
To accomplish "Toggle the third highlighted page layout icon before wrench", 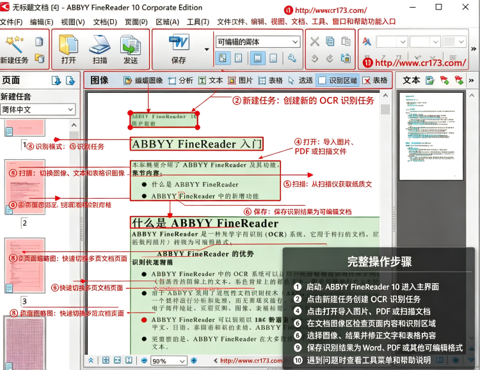I will point(258,58).
